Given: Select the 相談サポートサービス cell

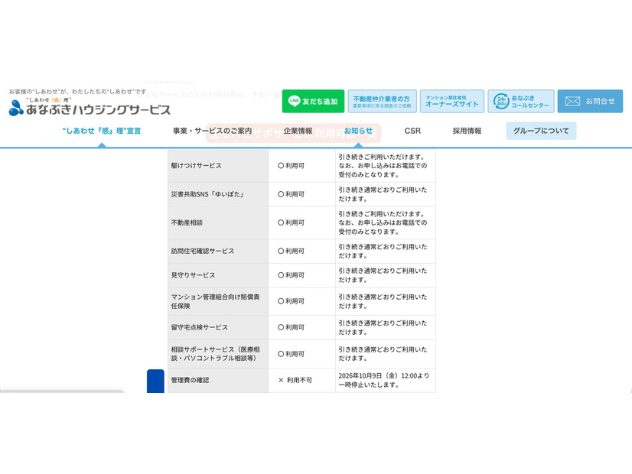Looking at the screenshot, I should (218, 354).
